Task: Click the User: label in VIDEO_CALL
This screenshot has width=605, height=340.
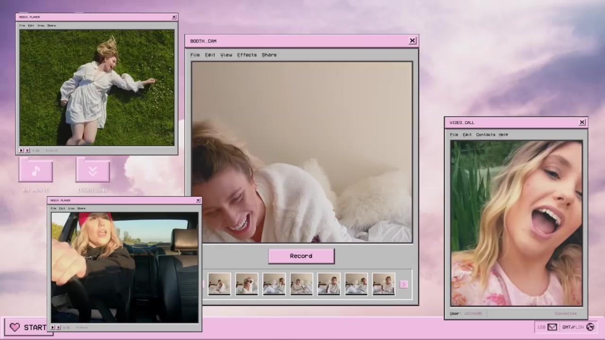Action: (455, 314)
